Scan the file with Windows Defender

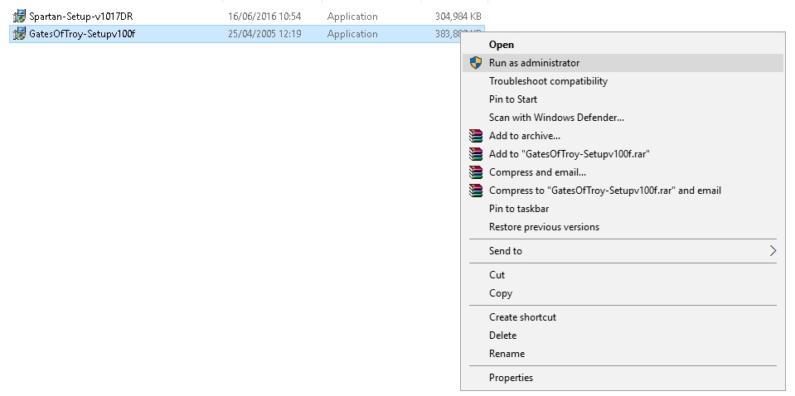[x=556, y=118]
